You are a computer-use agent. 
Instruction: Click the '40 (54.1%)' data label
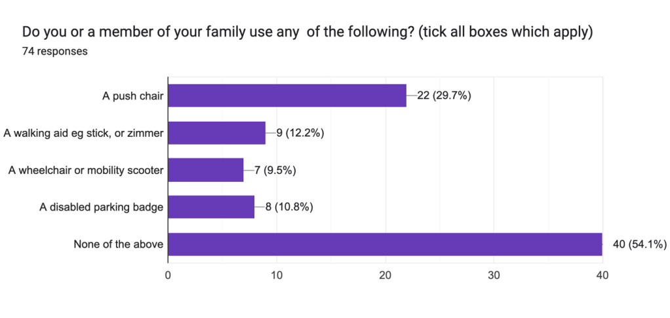[x=639, y=244]
